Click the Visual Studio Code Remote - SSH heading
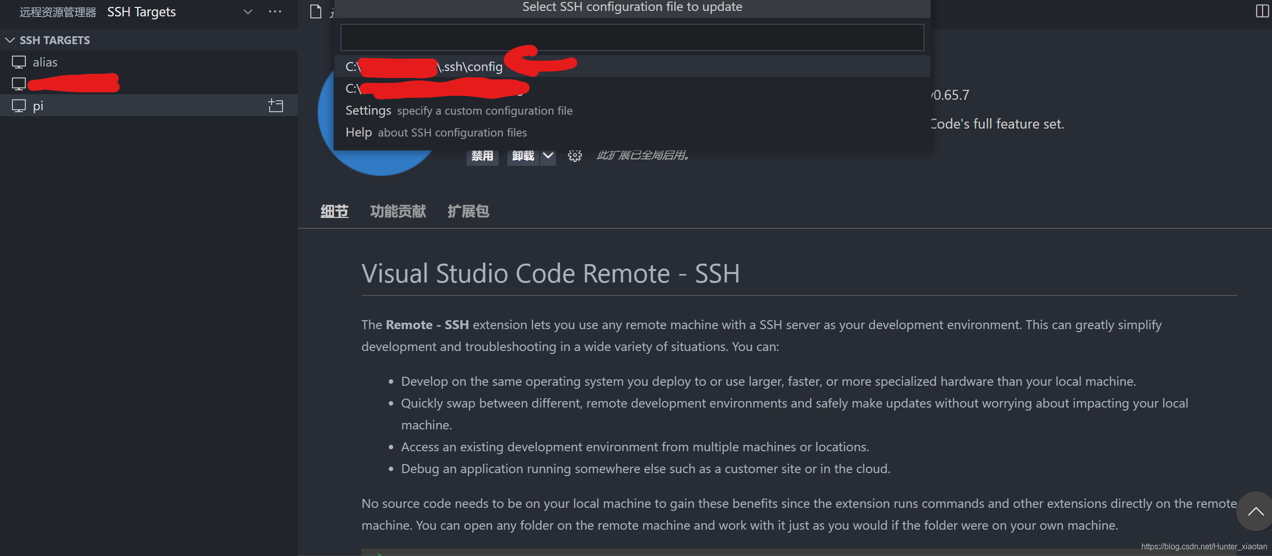The height and width of the screenshot is (556, 1272). (x=551, y=274)
